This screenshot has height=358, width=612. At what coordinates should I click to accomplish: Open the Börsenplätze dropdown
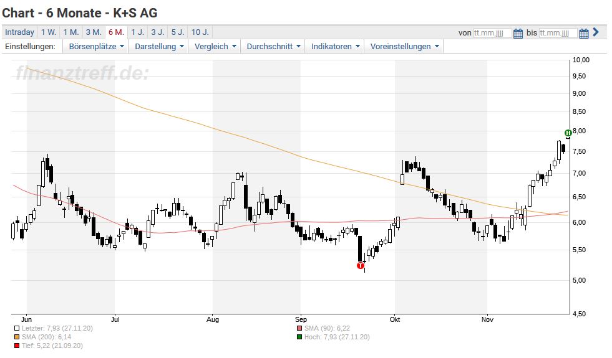[96, 46]
